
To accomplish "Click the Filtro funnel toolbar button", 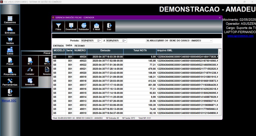I will click(x=58, y=27).
